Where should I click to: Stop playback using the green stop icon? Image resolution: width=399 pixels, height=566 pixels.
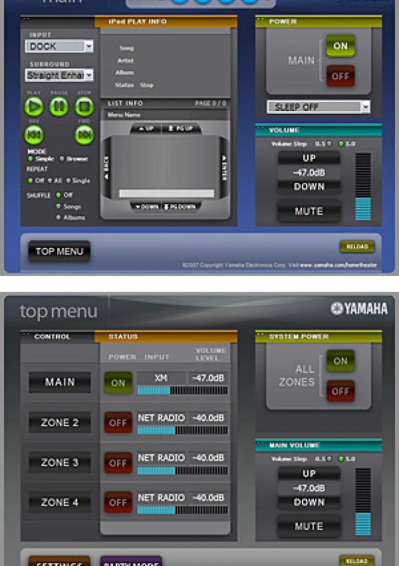click(x=84, y=107)
